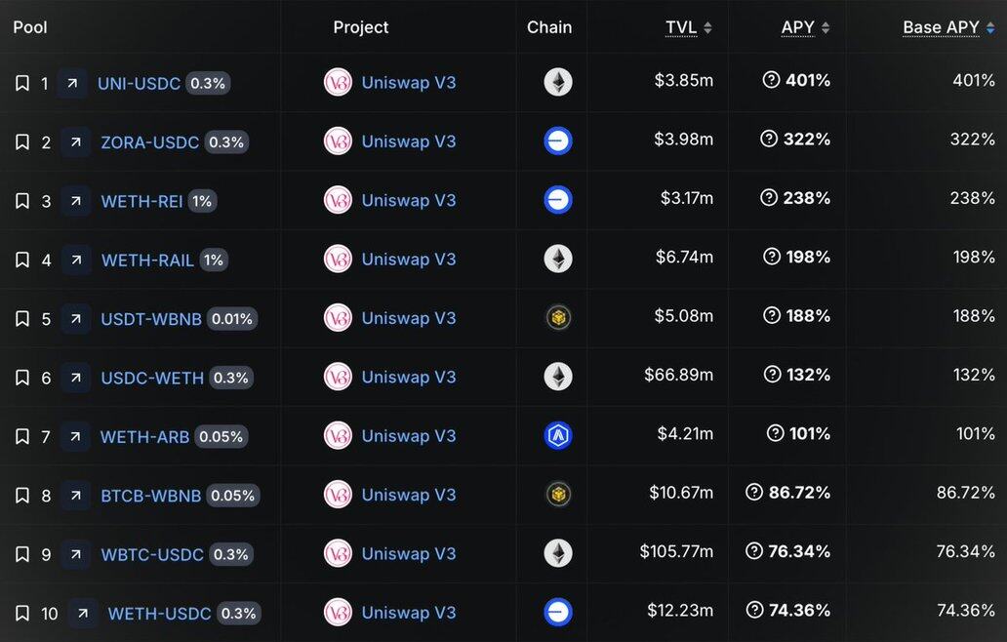Click Uniswap V3 logo in WETH-REI row
The height and width of the screenshot is (642, 1007).
(x=338, y=200)
